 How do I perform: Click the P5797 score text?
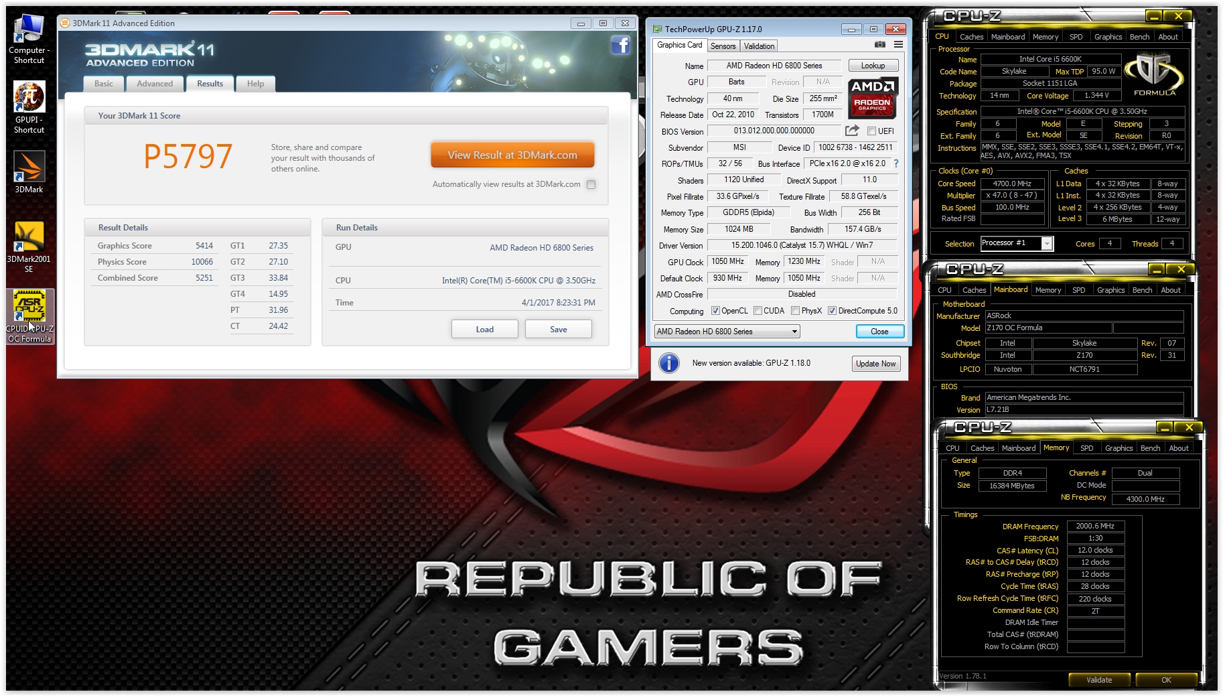coord(188,157)
